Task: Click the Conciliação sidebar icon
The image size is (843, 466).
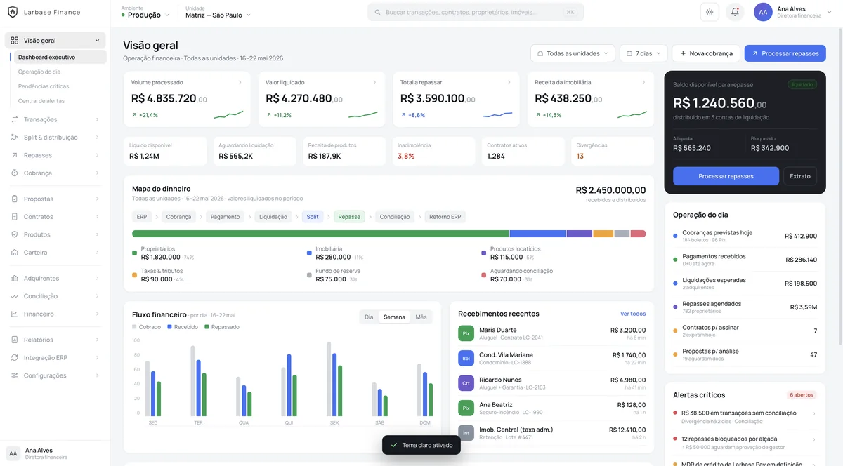Action: click(x=14, y=296)
